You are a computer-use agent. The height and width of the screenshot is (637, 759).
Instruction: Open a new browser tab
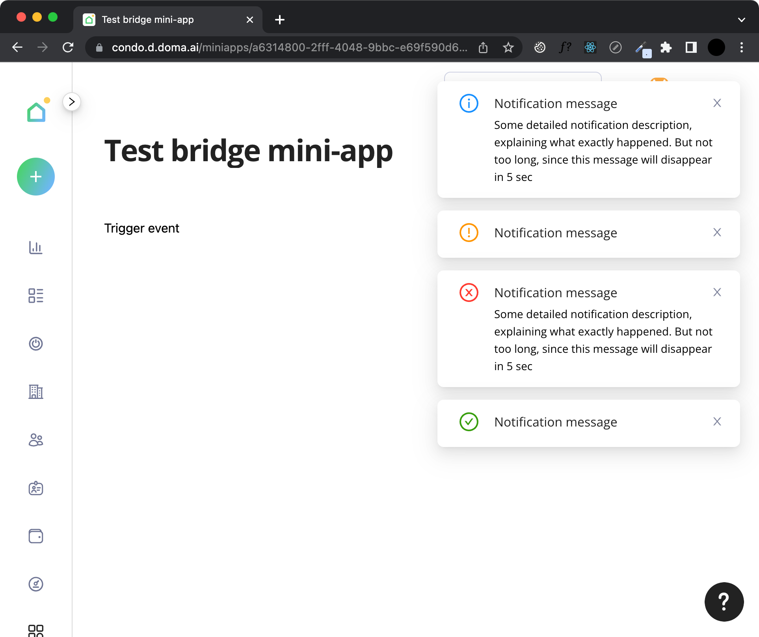tap(280, 20)
